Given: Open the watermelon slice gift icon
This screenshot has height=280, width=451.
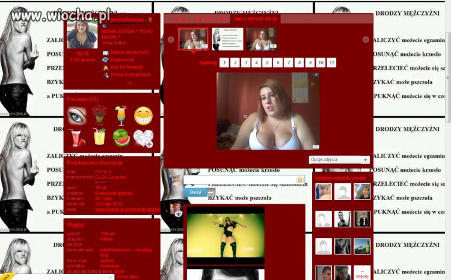Looking at the screenshot, I should click(x=121, y=138).
